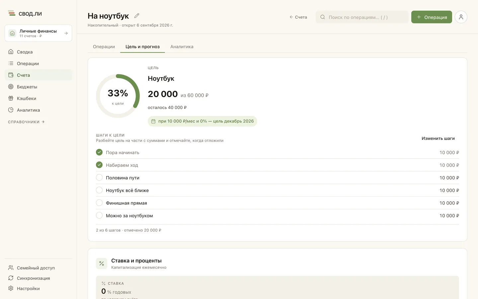
Task: Click the pencil icon to rename account
Action: (137, 16)
